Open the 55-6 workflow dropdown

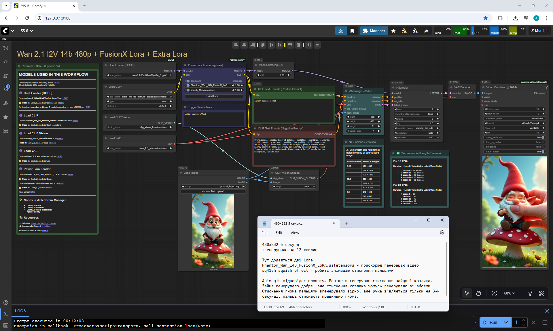[x=27, y=31]
